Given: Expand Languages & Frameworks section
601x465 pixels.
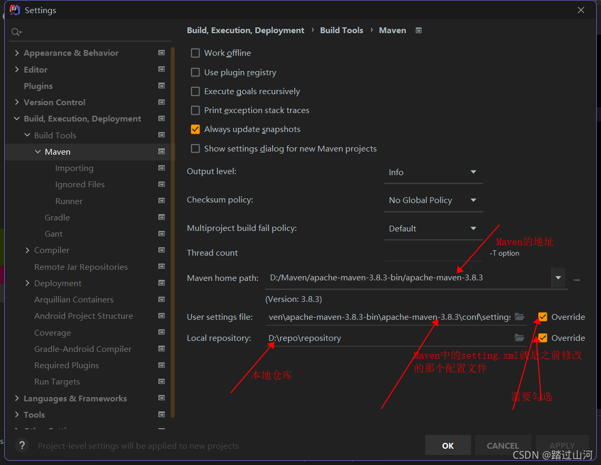Looking at the screenshot, I should 16,398.
